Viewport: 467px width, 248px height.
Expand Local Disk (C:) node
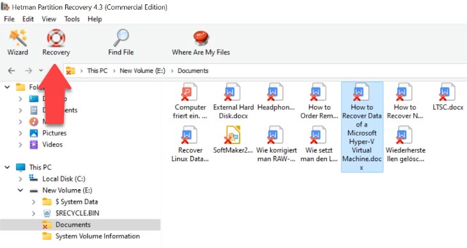tap(20, 179)
